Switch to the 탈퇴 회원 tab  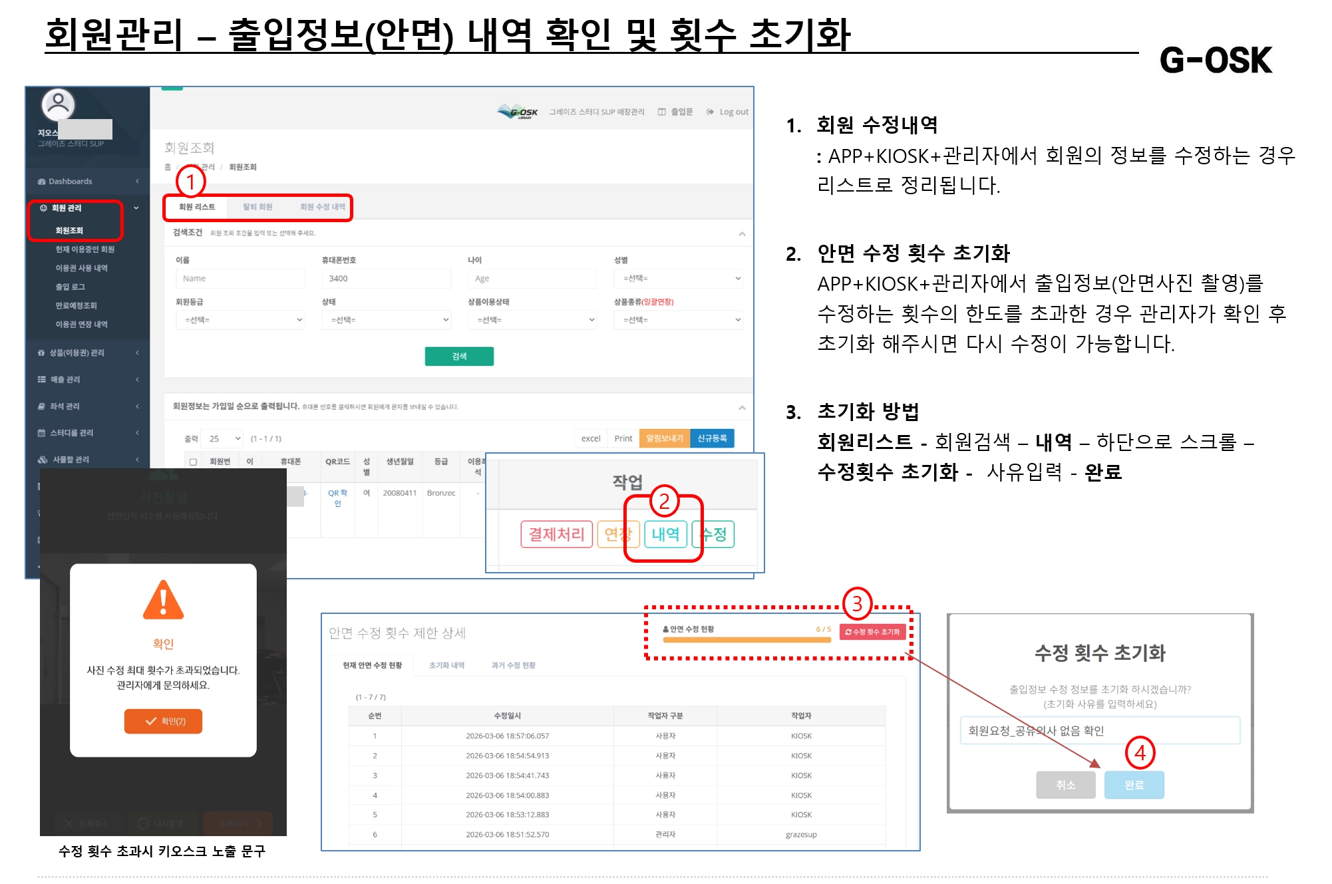point(257,207)
